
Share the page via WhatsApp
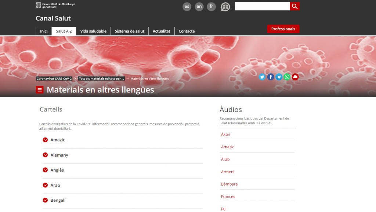(x=287, y=77)
